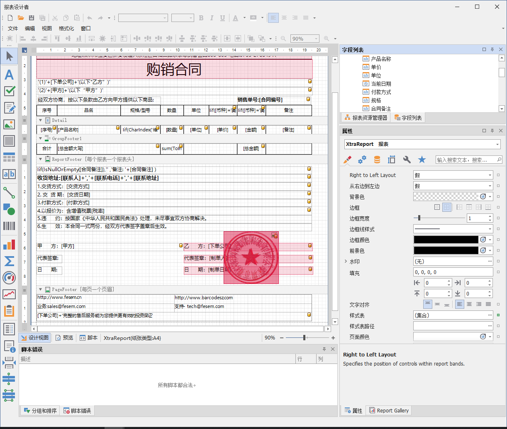This screenshot has width=507, height=429.
Task: Toggle Italic formatting in toolbar
Action: [x=212, y=18]
